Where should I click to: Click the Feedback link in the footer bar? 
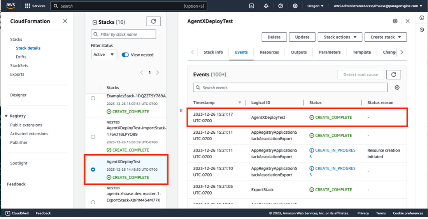[44, 213]
